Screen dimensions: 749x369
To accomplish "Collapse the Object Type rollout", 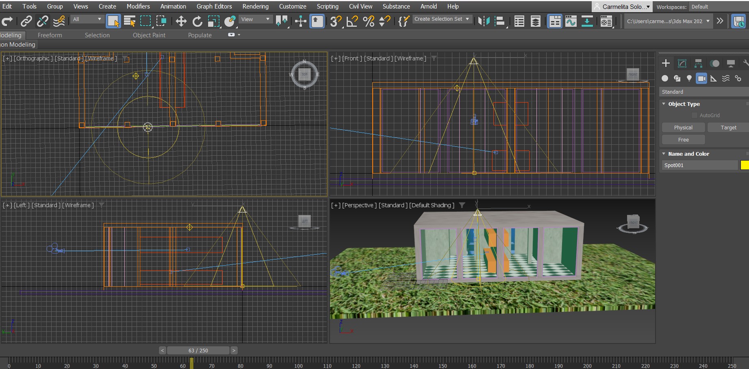I will [664, 104].
